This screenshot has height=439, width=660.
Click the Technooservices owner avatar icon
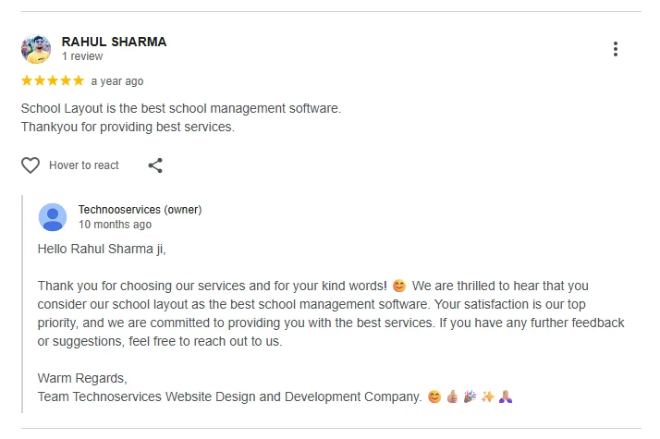tap(53, 217)
